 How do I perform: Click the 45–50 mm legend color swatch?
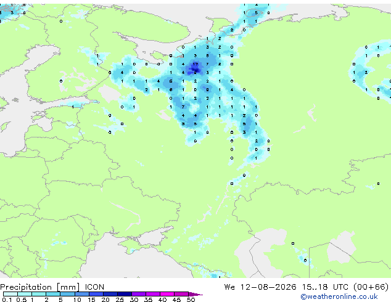click(x=181, y=294)
